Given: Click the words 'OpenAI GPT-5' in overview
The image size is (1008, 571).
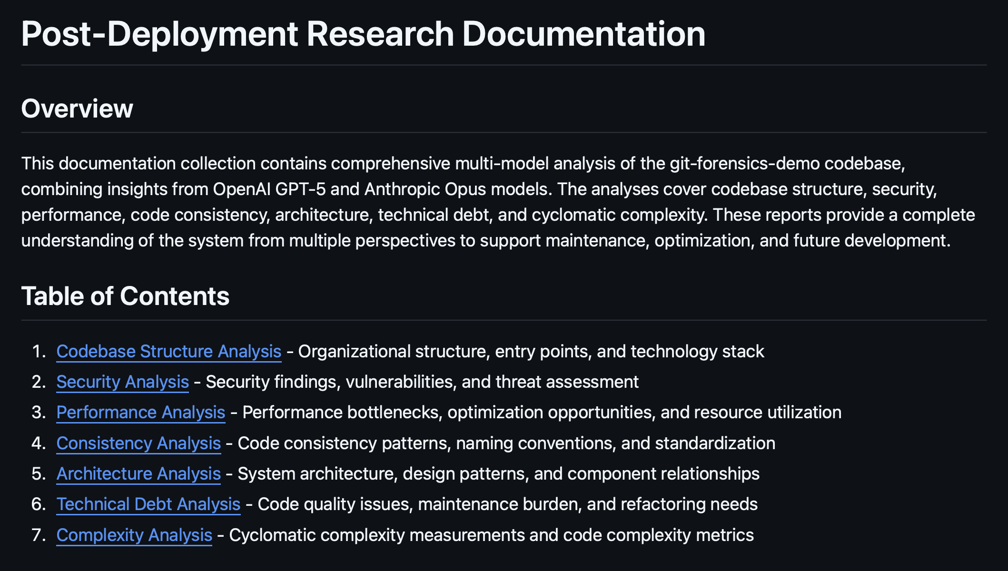Looking at the screenshot, I should pyautogui.click(x=269, y=189).
